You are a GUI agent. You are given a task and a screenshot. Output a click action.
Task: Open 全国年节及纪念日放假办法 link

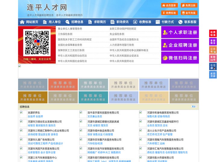coord(124,39)
